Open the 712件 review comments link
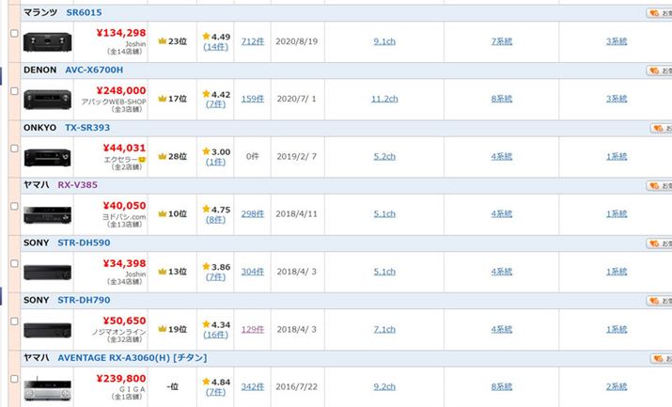 pos(252,41)
